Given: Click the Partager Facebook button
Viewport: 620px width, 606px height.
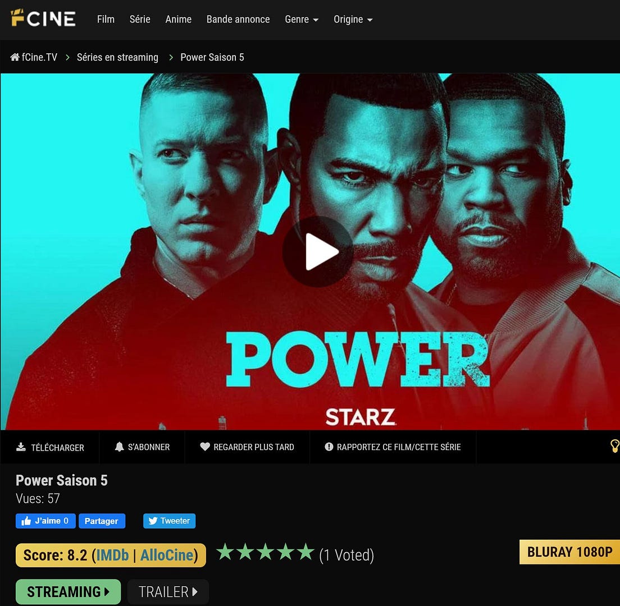Looking at the screenshot, I should pyautogui.click(x=102, y=521).
